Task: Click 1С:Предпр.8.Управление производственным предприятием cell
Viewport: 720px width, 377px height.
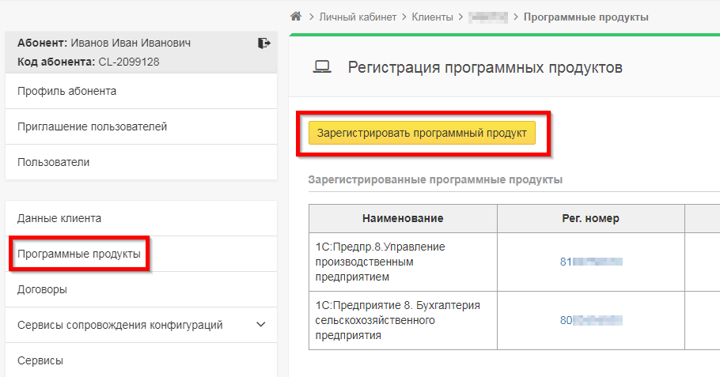Action: [x=403, y=262]
